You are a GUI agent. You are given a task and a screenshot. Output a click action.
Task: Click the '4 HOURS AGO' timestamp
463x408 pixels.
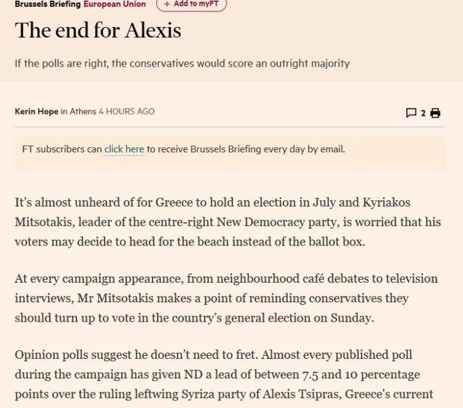[127, 111]
